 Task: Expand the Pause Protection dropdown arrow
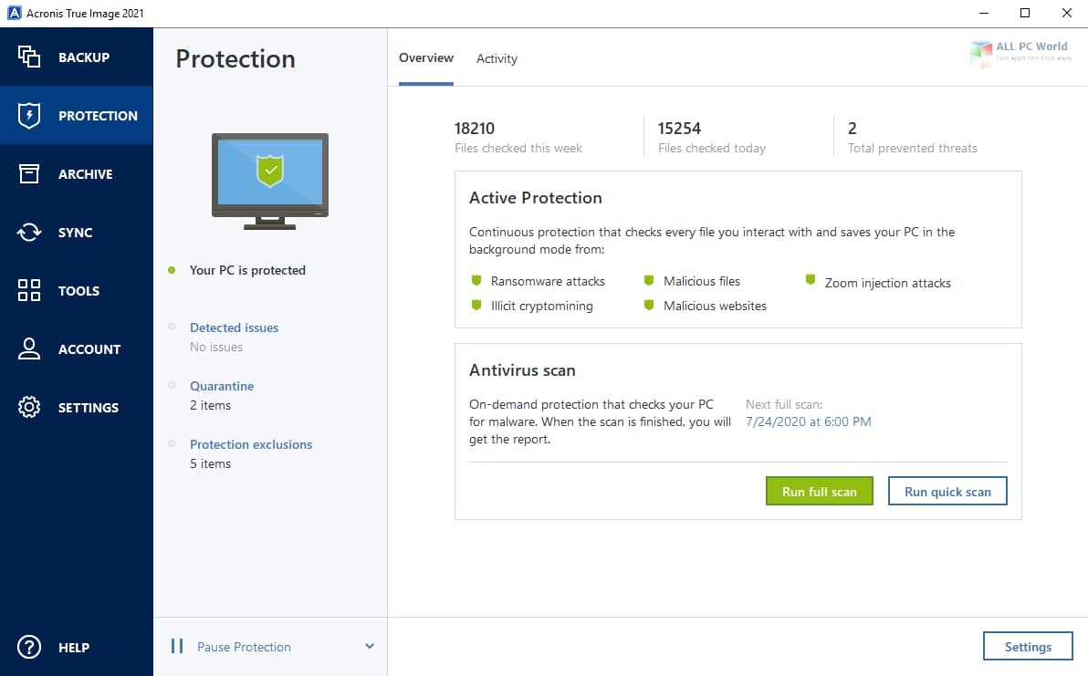pos(369,646)
